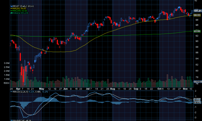Click the Oct month label on date axis
This screenshot has width=202, height=121.
(x=159, y=89)
